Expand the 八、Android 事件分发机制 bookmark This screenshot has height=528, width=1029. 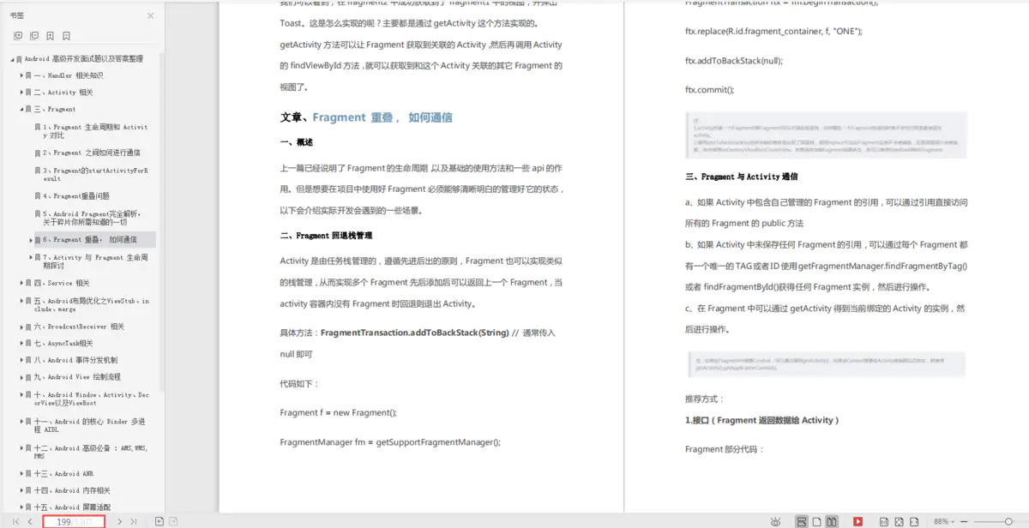22,360
